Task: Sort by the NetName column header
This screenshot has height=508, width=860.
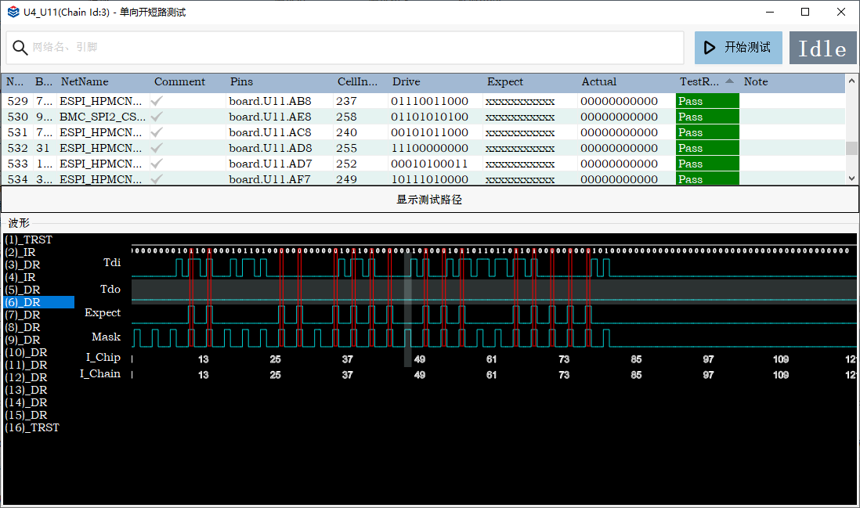Action: click(x=85, y=82)
